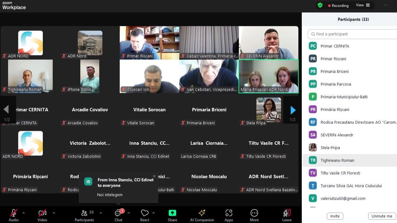
Task: Click the Recording indicator
Action: click(338, 6)
